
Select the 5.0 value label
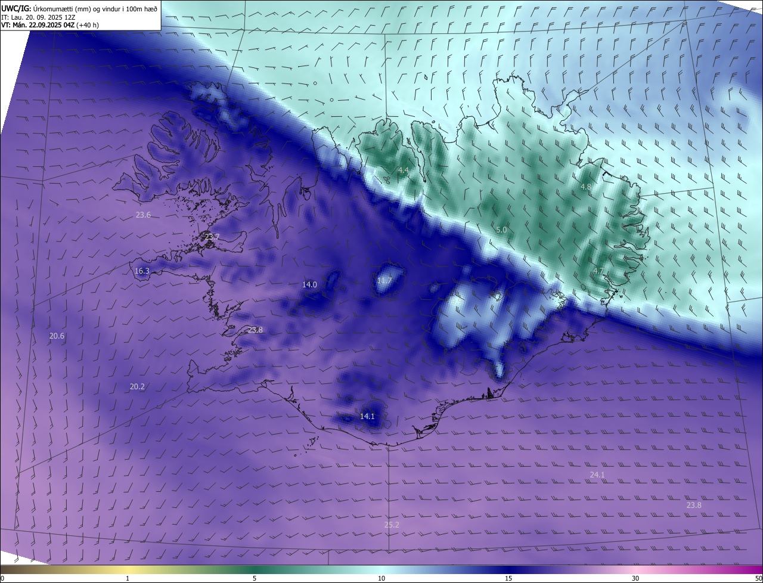501,230
